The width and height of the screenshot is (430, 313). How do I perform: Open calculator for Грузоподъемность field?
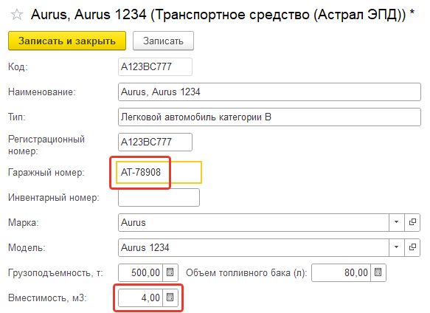point(170,272)
